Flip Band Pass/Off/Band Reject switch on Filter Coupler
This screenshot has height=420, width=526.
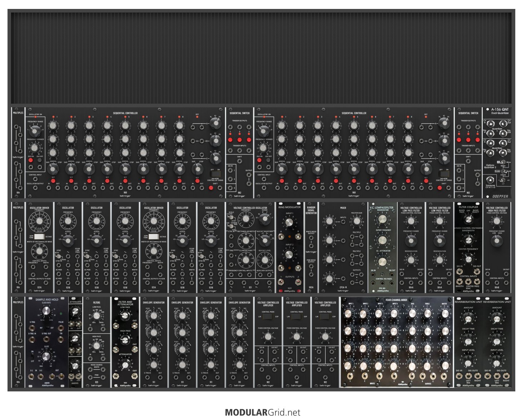(468, 219)
